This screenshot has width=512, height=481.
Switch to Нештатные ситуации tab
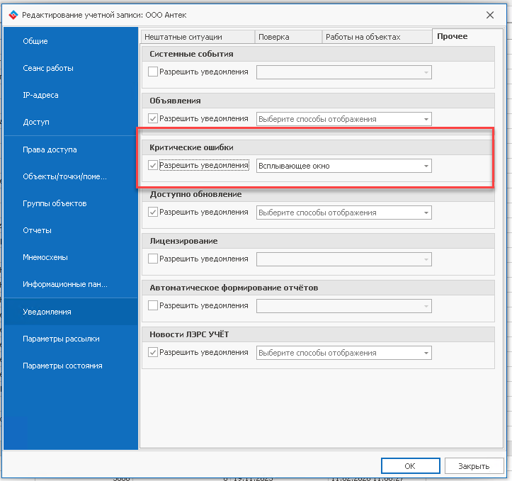183,37
